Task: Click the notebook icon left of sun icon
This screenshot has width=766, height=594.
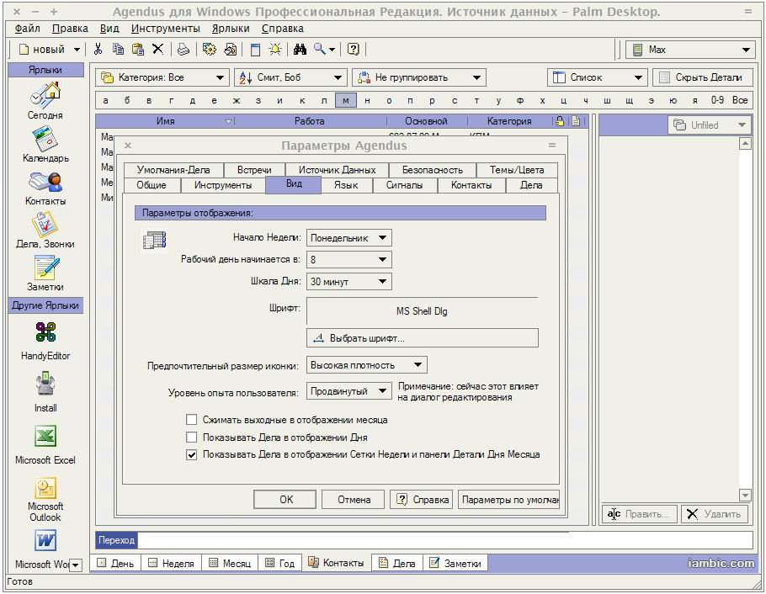Action: pos(255,49)
